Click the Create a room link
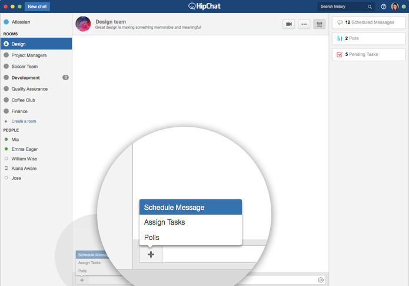The height and width of the screenshot is (286, 409). coord(24,121)
